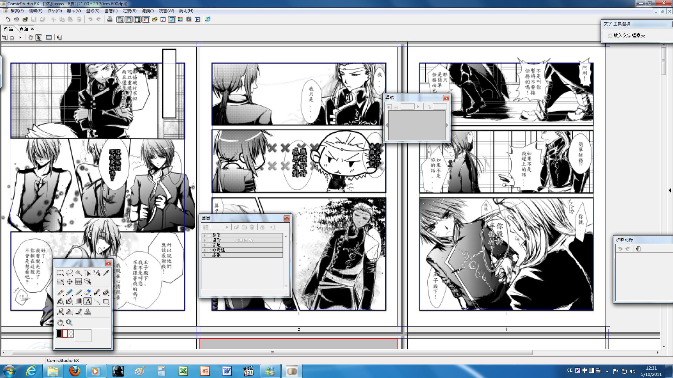Select the gradient tool

[x=78, y=301]
